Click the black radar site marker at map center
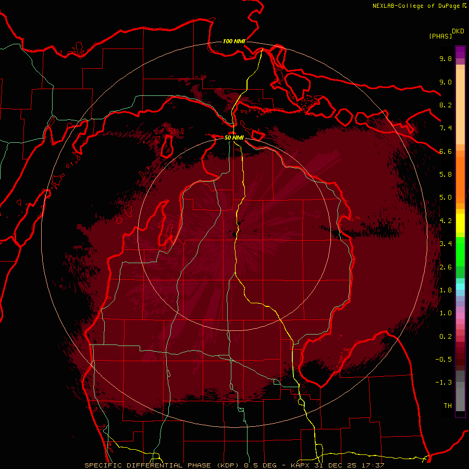 [234, 234]
